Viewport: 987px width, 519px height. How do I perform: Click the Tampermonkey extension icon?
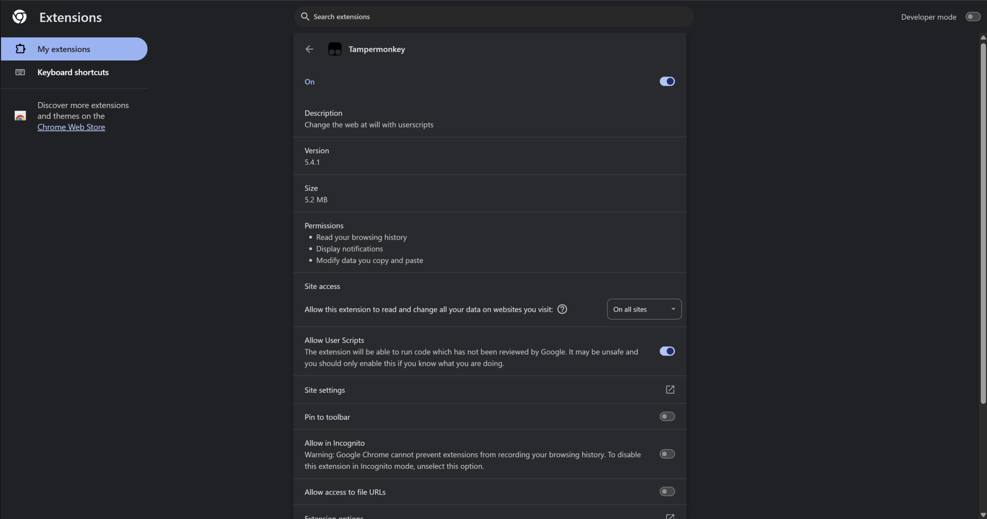pyautogui.click(x=335, y=49)
